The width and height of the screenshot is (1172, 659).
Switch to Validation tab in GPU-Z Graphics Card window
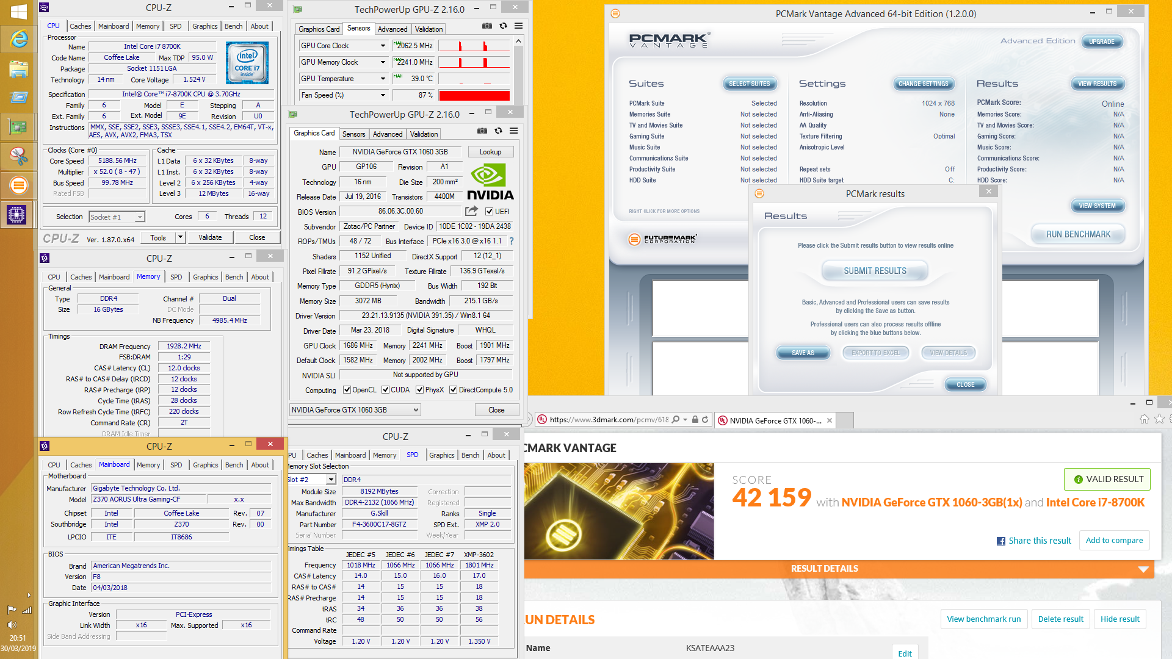424,134
